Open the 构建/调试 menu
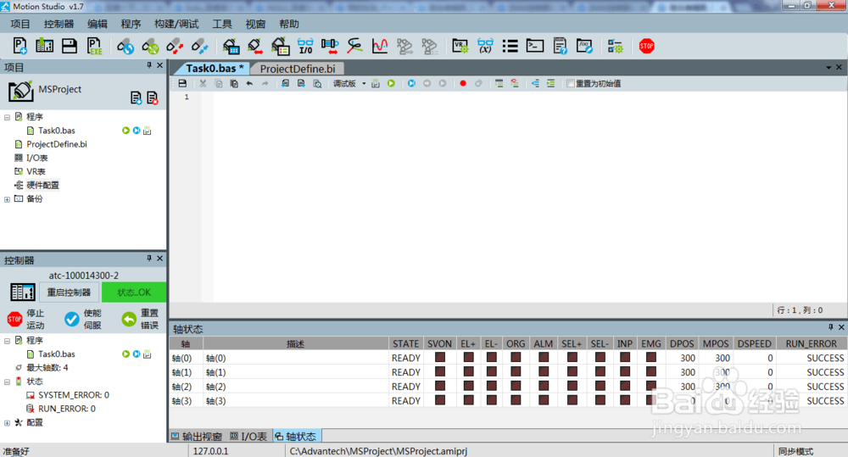This screenshot has height=457, width=848. coord(176,24)
